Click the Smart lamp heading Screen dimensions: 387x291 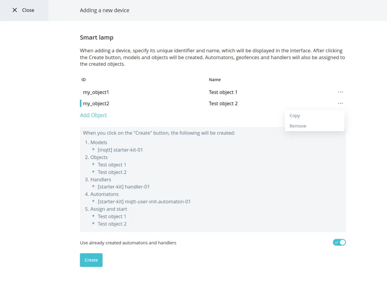point(97,37)
